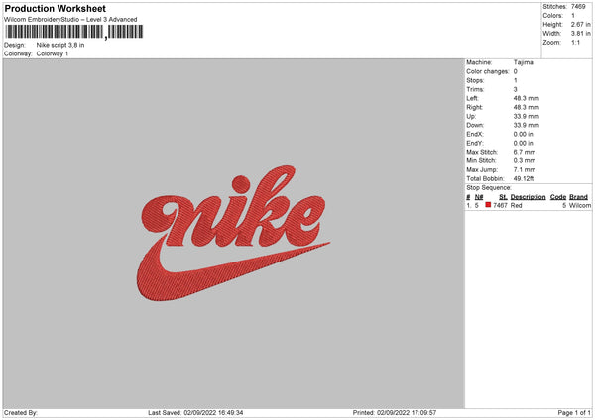Image resolution: width=595 pixels, height=420 pixels.
Task: Click the red thread color swatch
Action: (488, 205)
